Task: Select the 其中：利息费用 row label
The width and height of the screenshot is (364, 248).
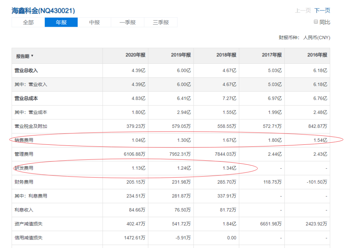Action: 31,196
